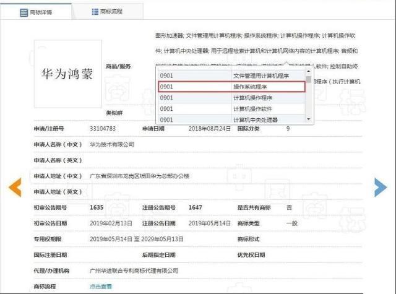Select the 操作系统程序 row
Screen dimensions: 396x294
coord(232,87)
